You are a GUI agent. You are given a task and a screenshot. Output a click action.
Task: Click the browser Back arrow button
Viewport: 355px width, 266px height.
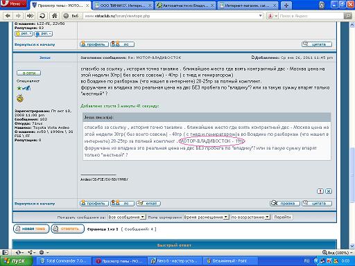(8, 16)
